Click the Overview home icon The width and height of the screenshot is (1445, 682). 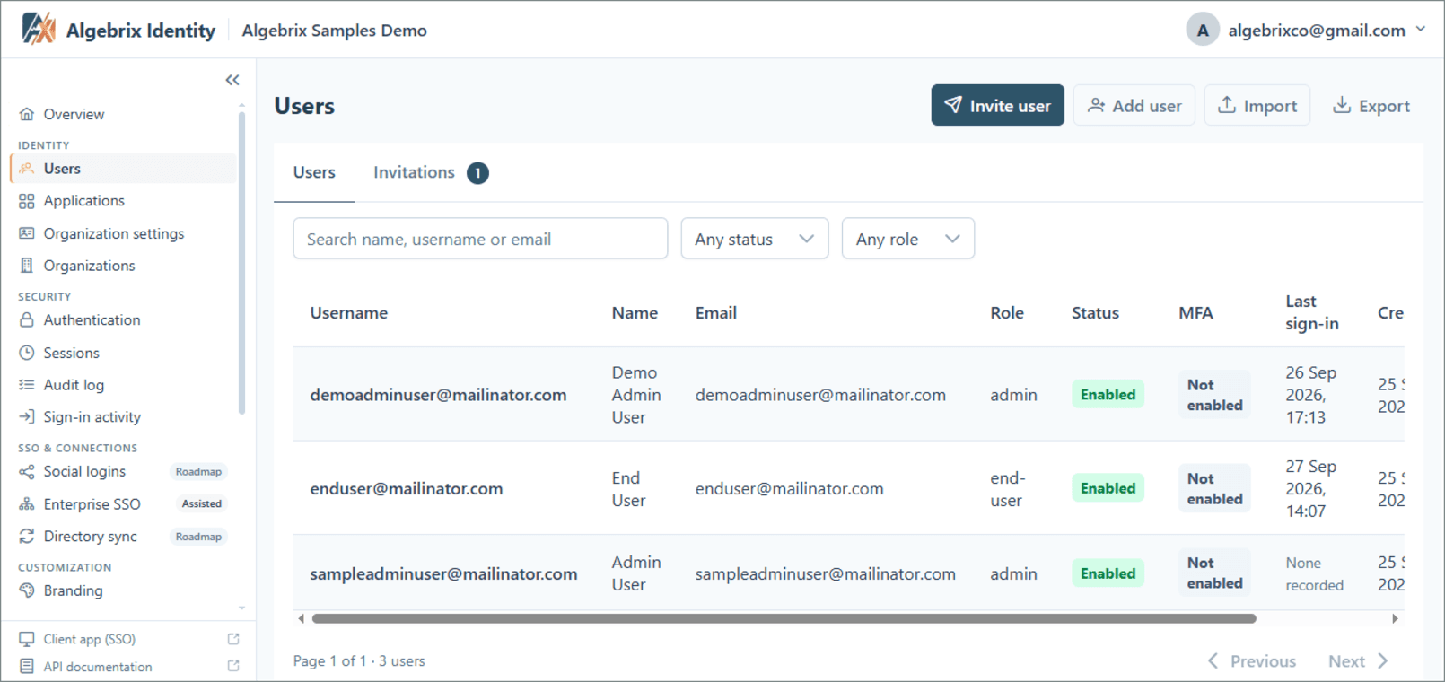click(27, 114)
